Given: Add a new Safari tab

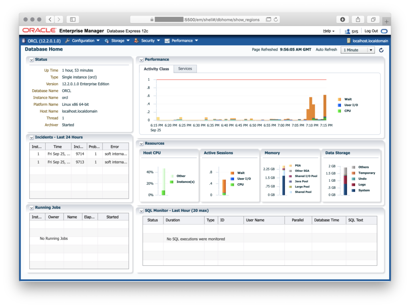Looking at the screenshot, I should (x=386, y=22).
